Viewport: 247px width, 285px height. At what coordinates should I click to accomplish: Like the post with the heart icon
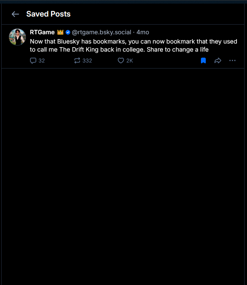pos(120,61)
